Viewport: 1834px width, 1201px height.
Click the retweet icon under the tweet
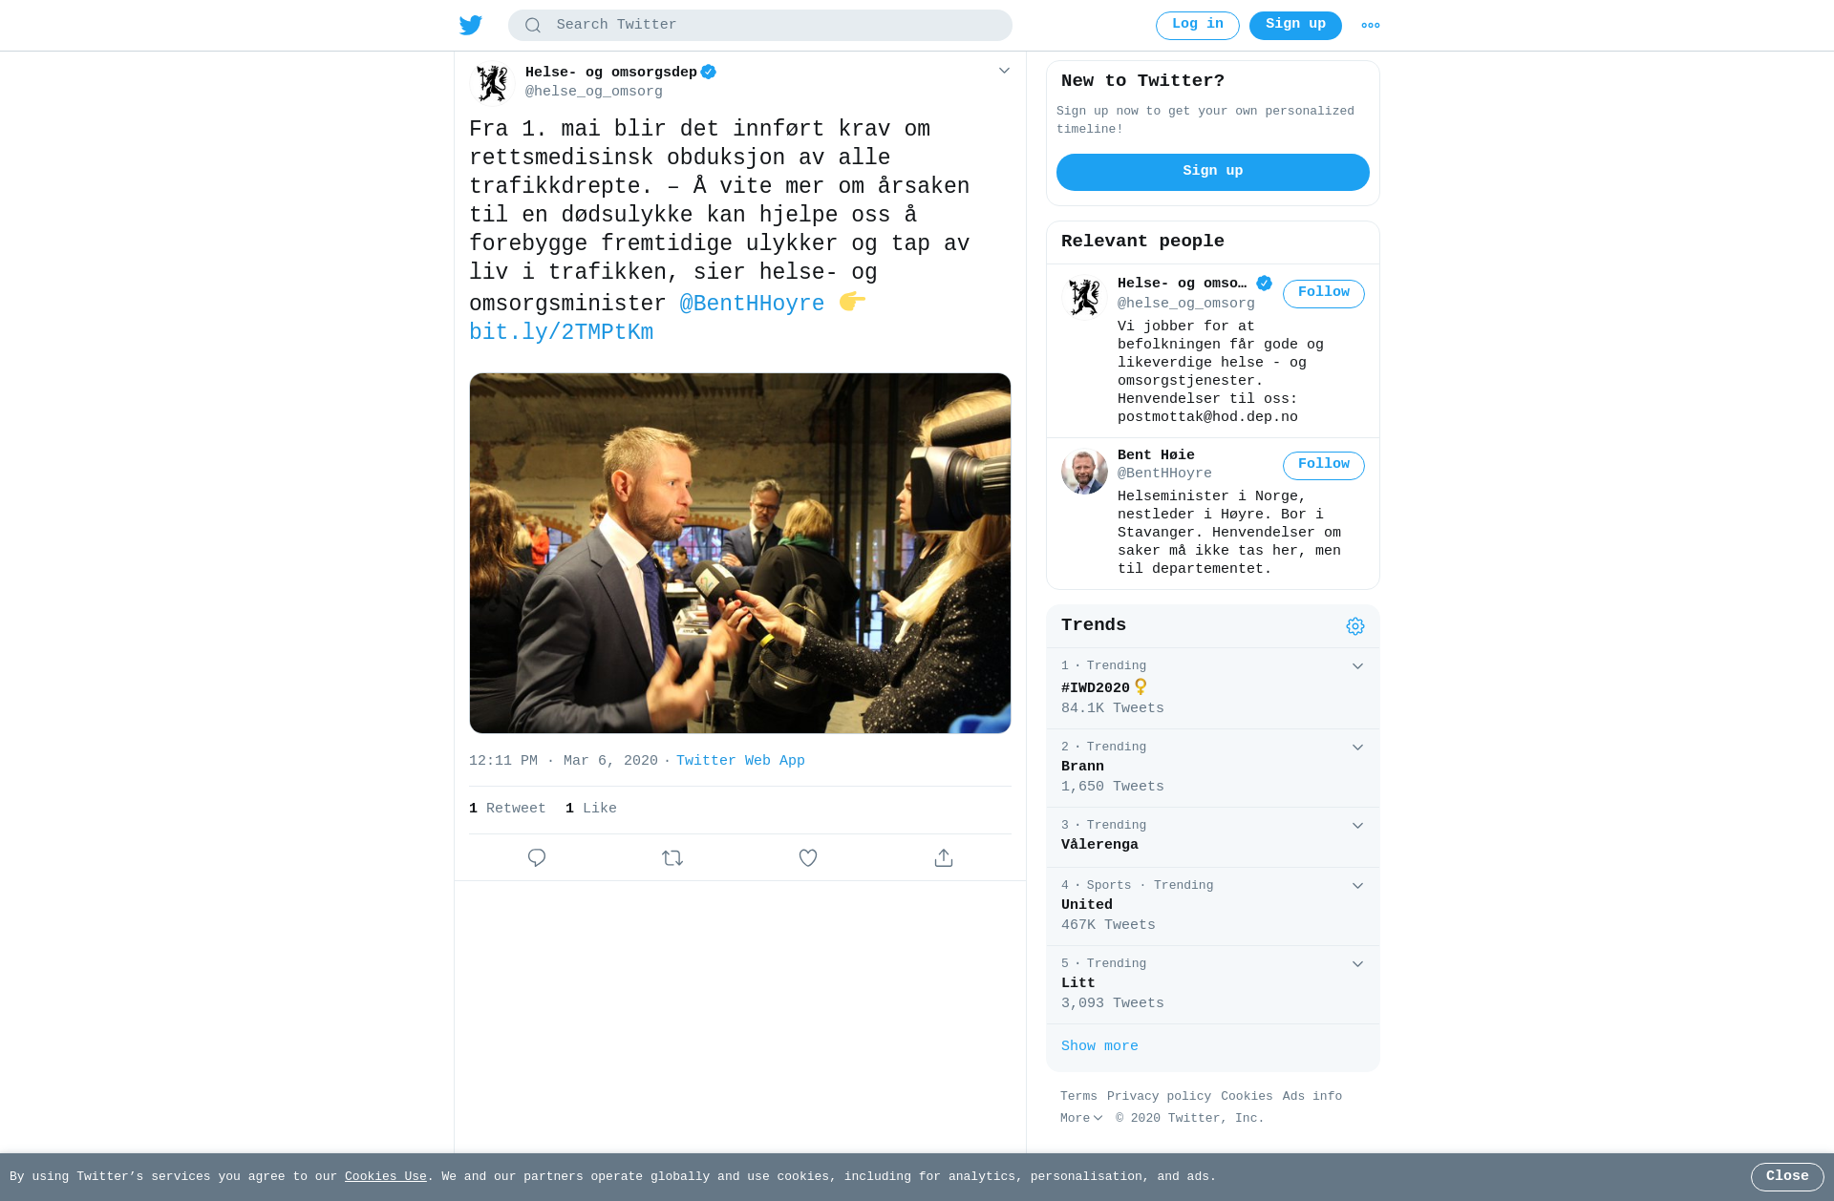pos(672,857)
